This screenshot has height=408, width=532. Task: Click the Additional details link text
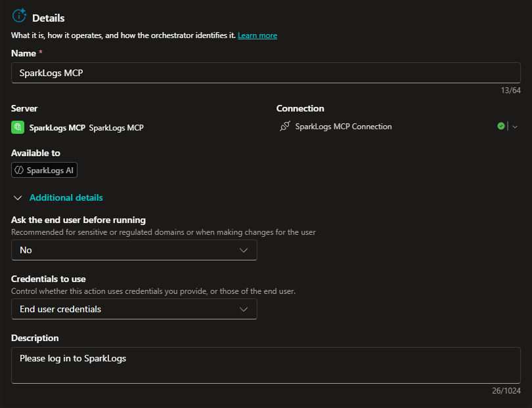click(x=66, y=197)
